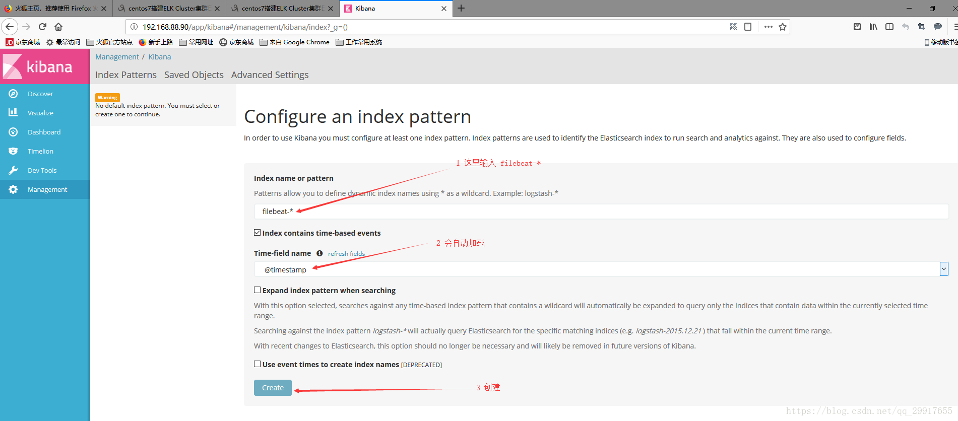Go forward with the browser forward arrow
Screen dimensions: 958x421
point(26,27)
